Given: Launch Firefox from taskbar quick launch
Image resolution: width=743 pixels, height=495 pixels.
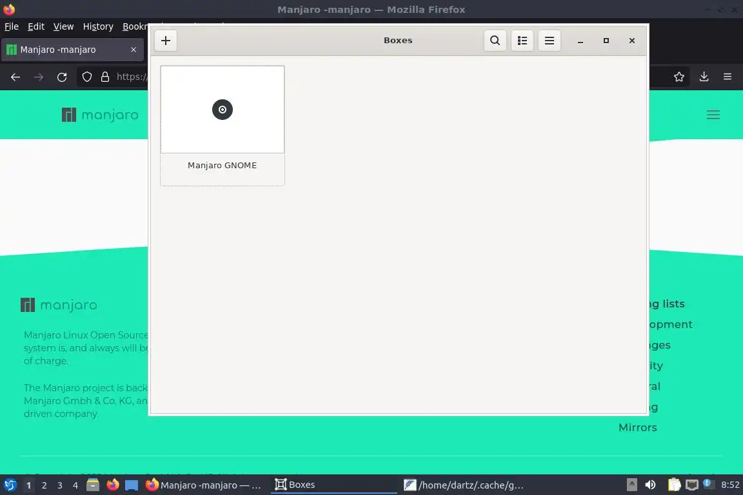Looking at the screenshot, I should tap(113, 485).
